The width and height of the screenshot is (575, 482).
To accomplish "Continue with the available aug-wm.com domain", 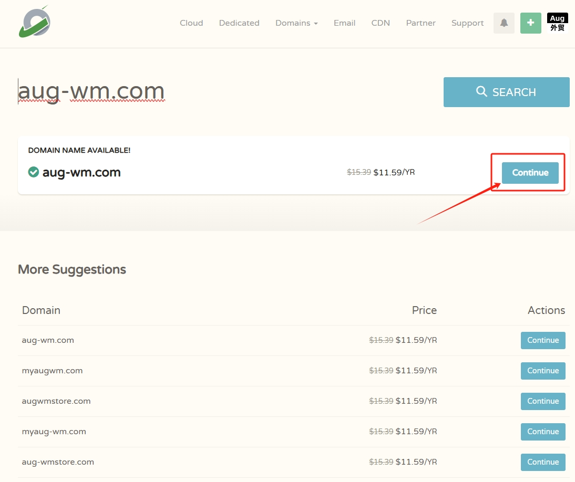I will pos(530,173).
